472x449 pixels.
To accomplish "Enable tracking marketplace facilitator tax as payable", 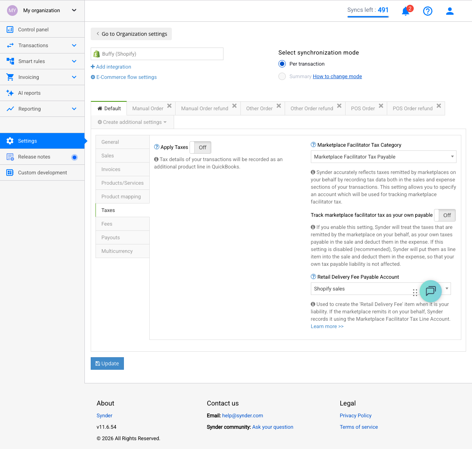I will [x=444, y=215].
